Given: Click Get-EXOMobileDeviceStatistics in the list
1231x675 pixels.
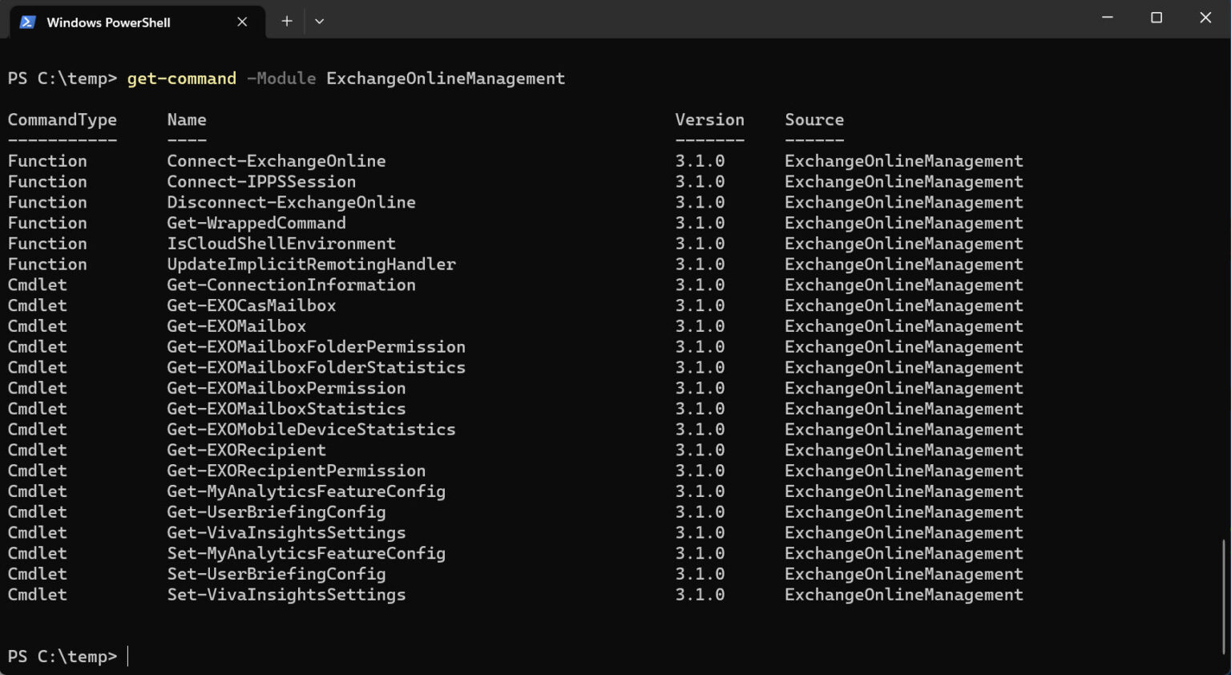Looking at the screenshot, I should click(x=311, y=430).
